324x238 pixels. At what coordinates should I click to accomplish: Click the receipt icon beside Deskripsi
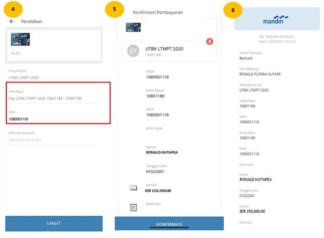tap(134, 207)
